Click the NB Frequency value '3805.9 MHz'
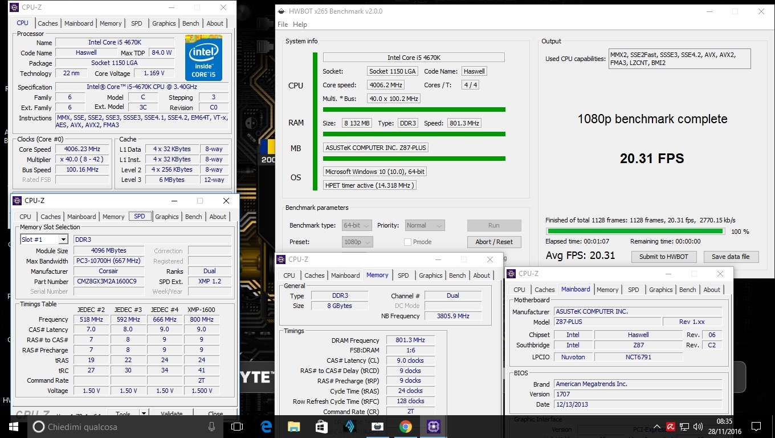Image resolution: width=775 pixels, height=438 pixels. point(453,316)
